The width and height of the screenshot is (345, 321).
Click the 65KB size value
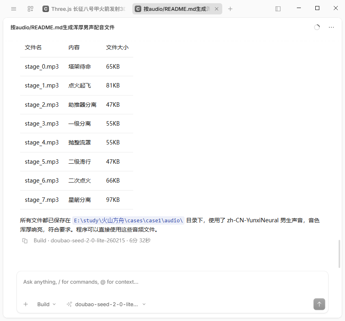point(113,67)
